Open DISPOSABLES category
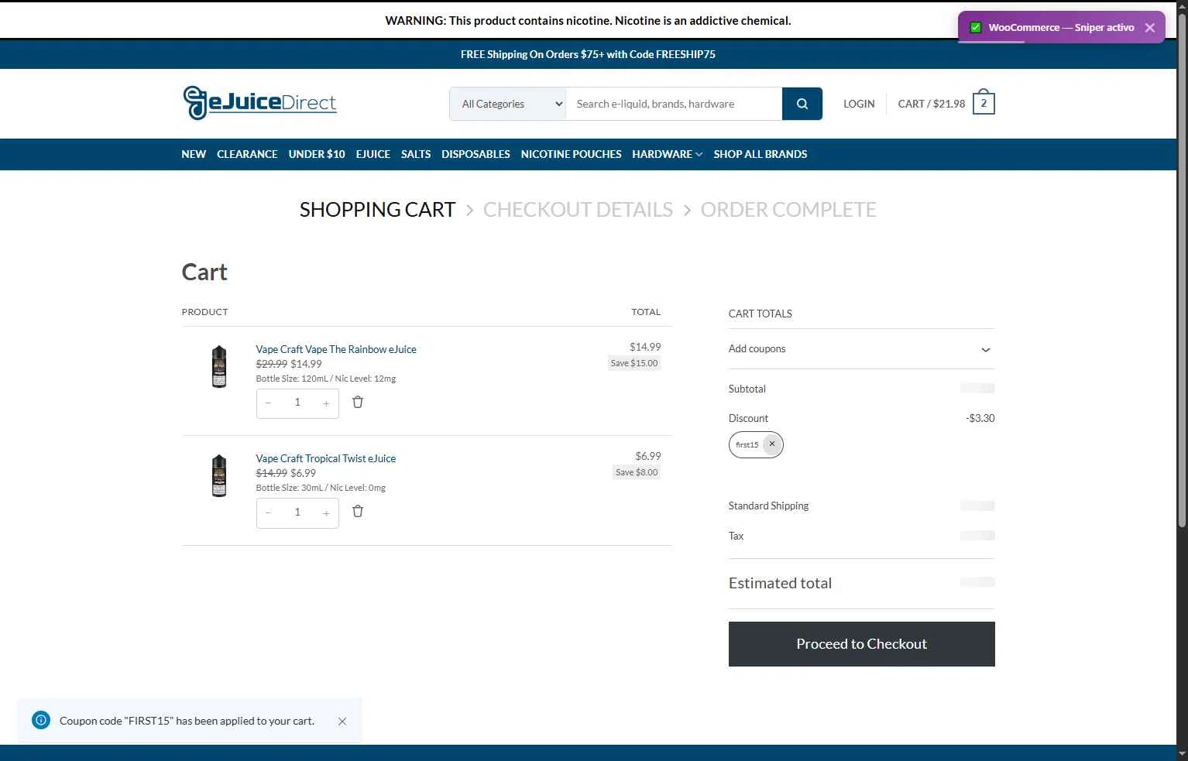Viewport: 1188px width, 761px height. [x=476, y=154]
